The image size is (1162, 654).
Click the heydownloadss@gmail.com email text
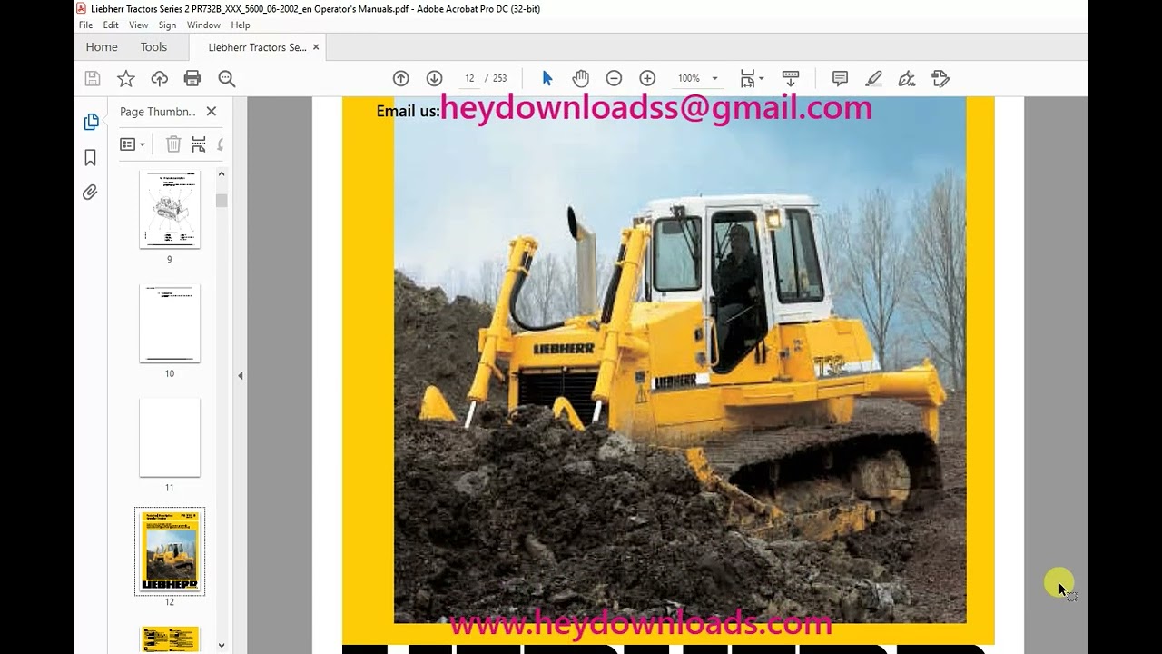[x=655, y=108]
